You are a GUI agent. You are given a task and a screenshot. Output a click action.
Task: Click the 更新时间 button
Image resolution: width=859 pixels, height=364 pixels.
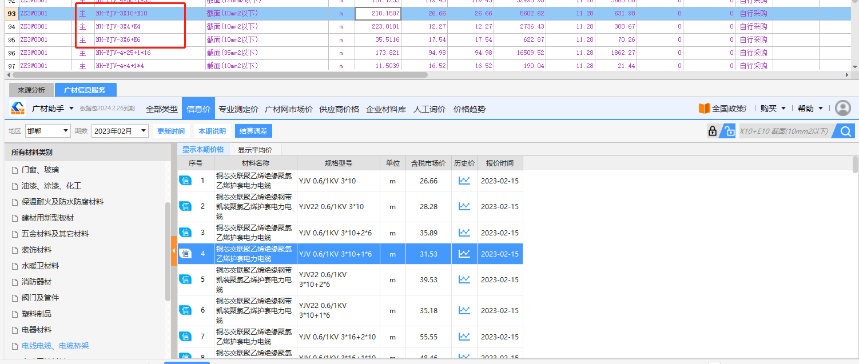(171, 131)
